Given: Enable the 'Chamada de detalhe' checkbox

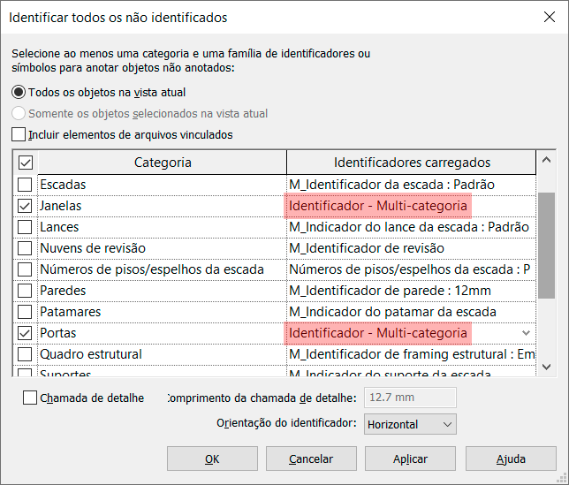Looking at the screenshot, I should click(30, 398).
